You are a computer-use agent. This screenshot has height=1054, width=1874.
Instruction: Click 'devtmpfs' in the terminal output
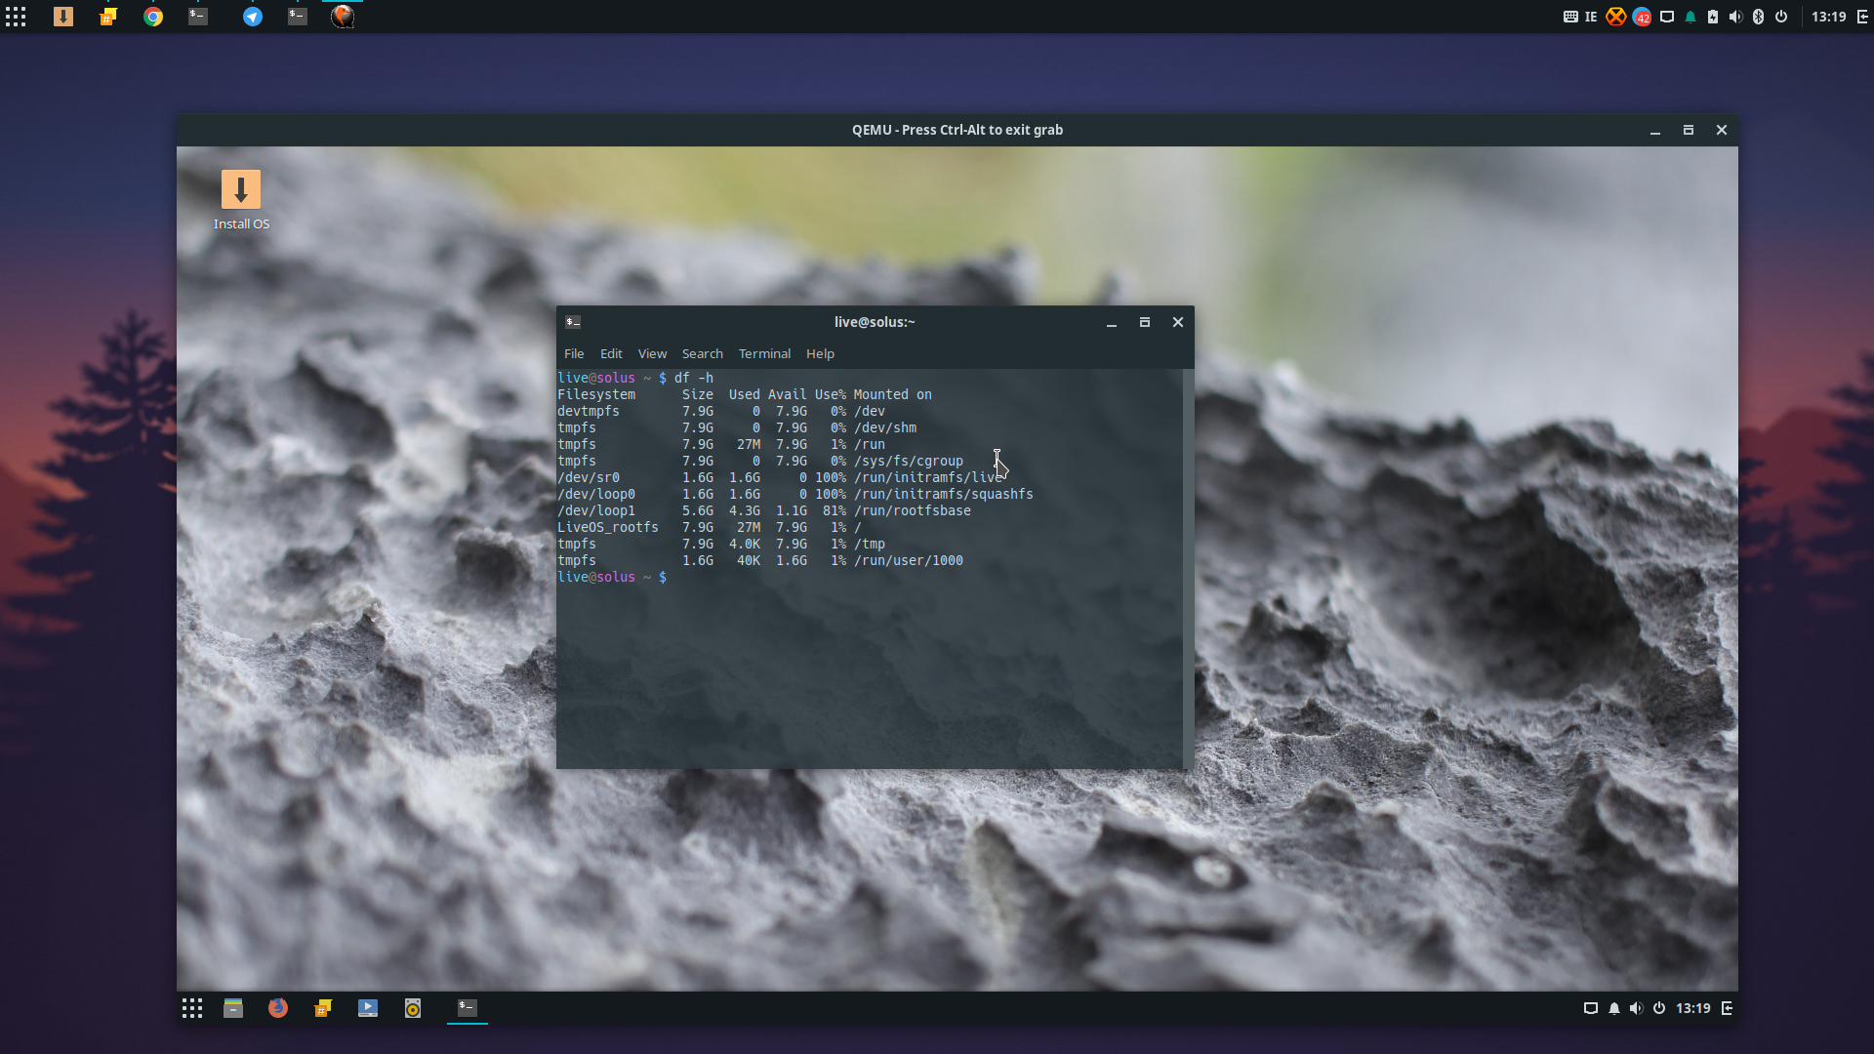click(x=589, y=411)
